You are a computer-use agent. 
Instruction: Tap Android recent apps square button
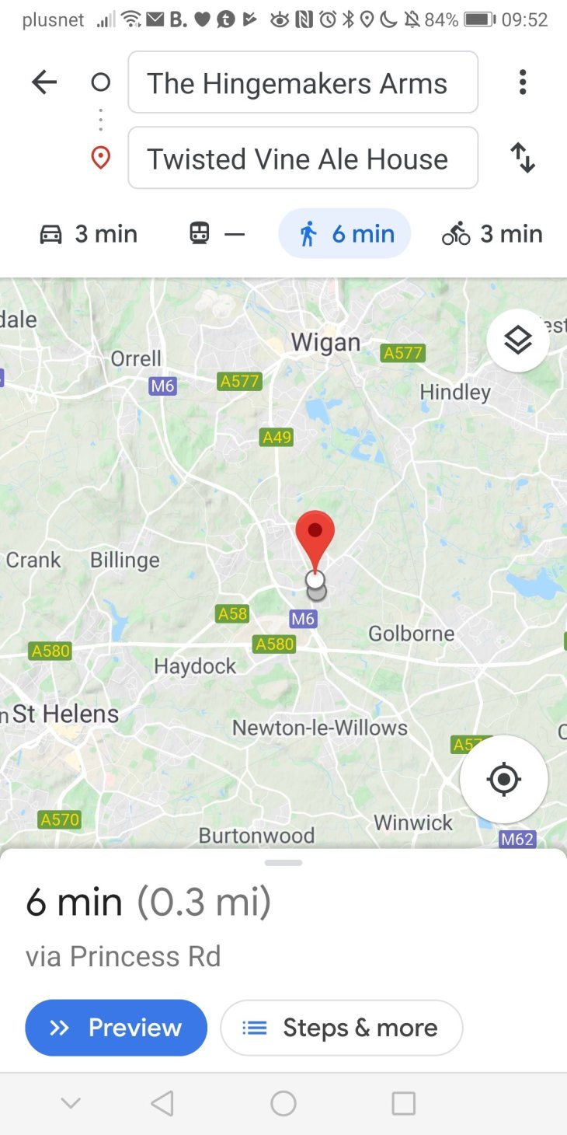[404, 1103]
